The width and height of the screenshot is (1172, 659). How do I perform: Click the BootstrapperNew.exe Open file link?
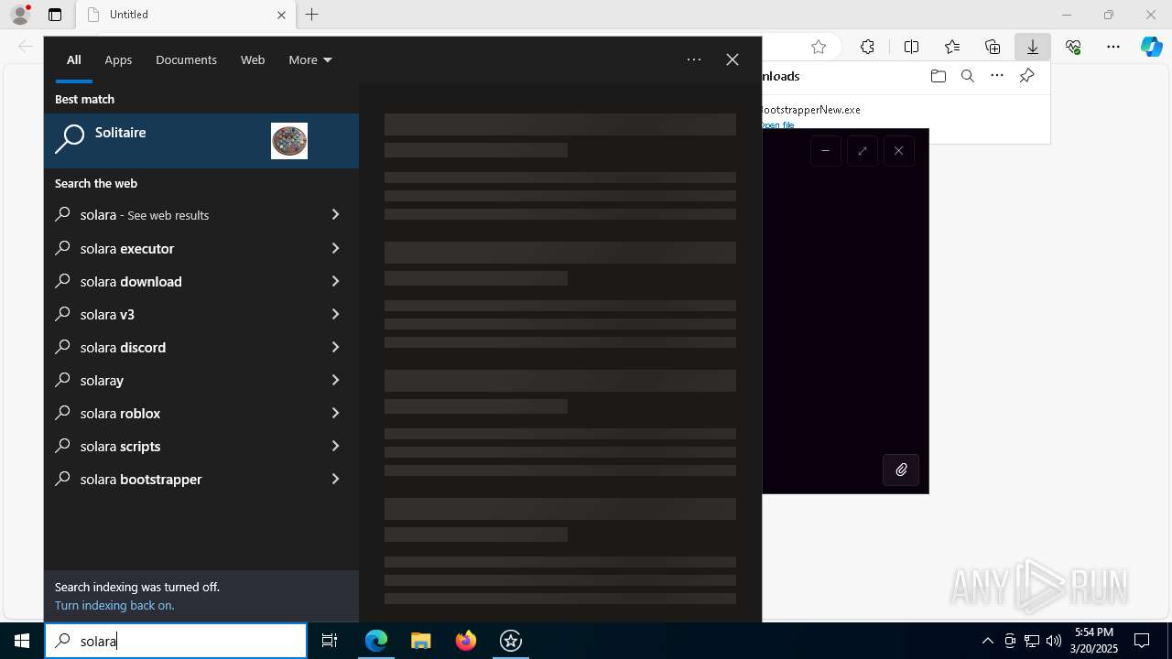tap(778, 124)
